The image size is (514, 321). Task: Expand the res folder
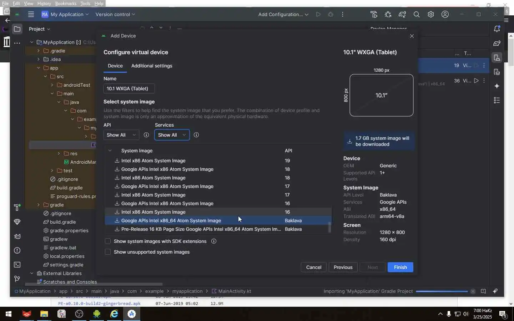point(59,153)
